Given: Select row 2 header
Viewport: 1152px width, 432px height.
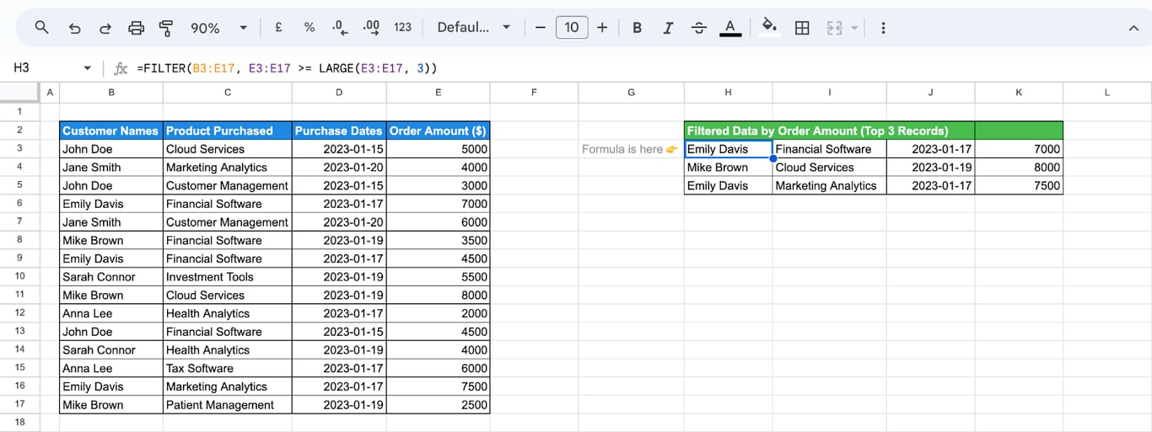Looking at the screenshot, I should coord(19,131).
